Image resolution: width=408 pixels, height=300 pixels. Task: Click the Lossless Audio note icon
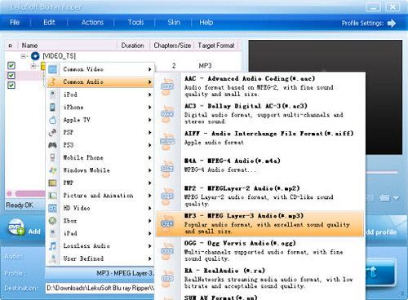pos(53,246)
